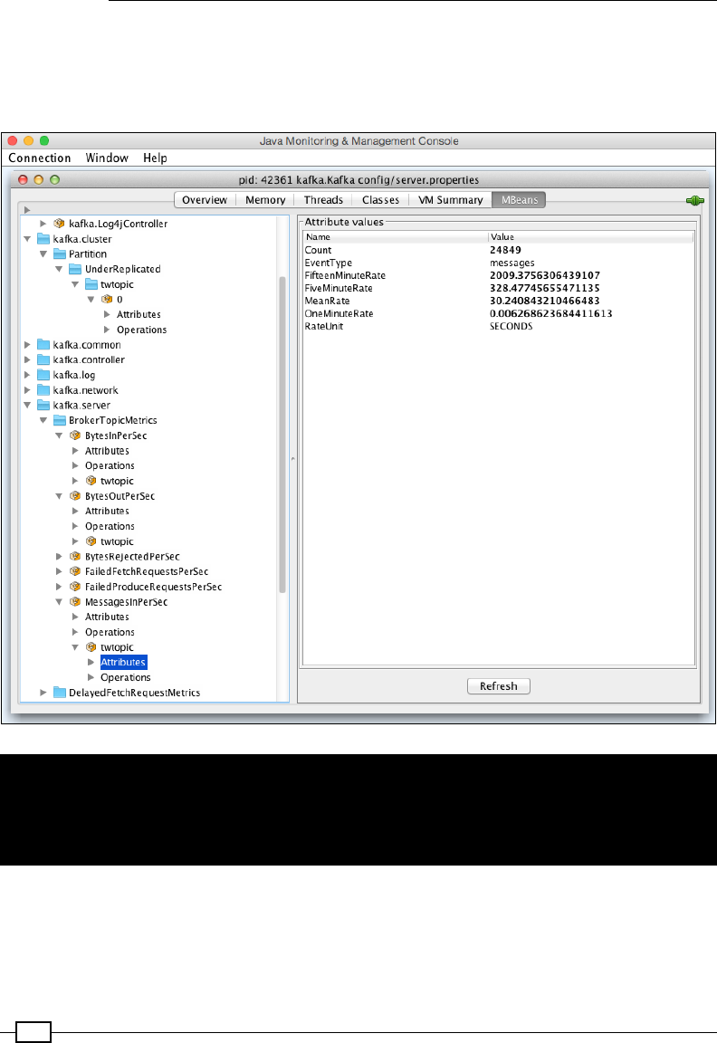The height and width of the screenshot is (1043, 717).
Task: Click the Refresh button
Action: (499, 686)
